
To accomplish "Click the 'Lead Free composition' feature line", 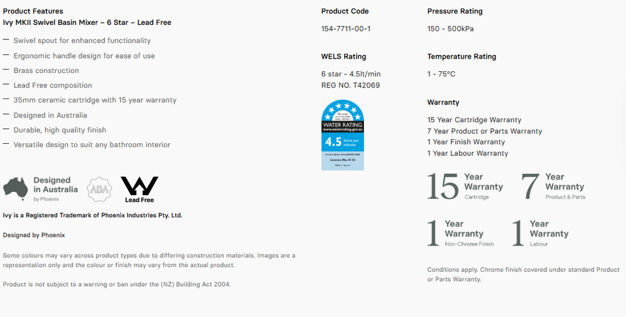I will click(x=53, y=85).
